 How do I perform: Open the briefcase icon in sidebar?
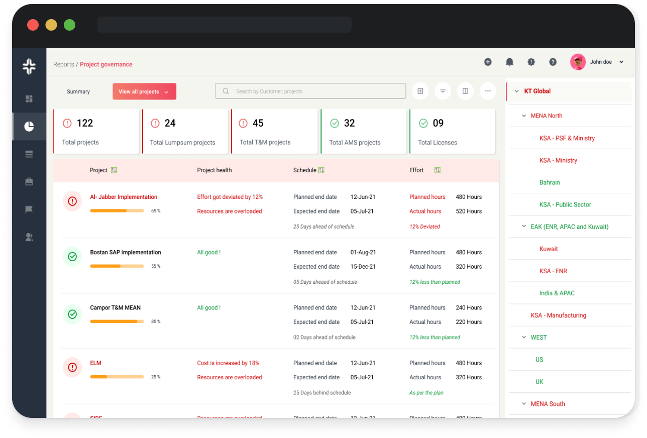pos(29,182)
